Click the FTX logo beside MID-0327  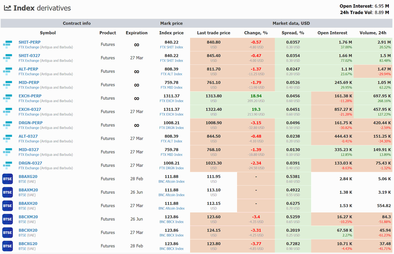click(7, 152)
